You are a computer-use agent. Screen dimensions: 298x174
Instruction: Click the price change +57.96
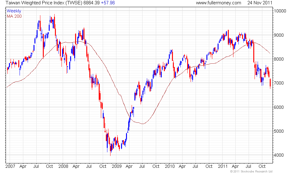click(x=108, y=3)
